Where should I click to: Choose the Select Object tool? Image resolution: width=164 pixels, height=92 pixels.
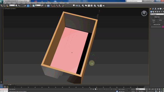(x=16, y=6)
